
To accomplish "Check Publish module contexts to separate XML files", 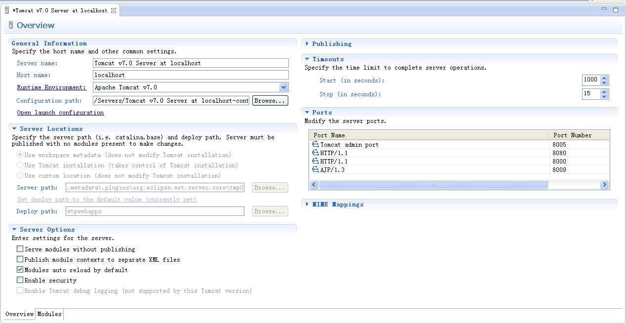I will [x=20, y=259].
